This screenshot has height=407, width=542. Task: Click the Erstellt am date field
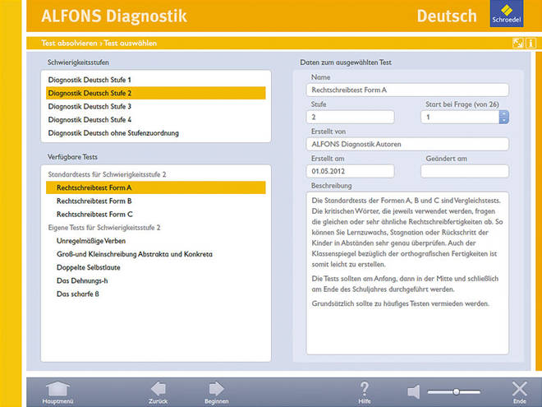[x=350, y=171]
